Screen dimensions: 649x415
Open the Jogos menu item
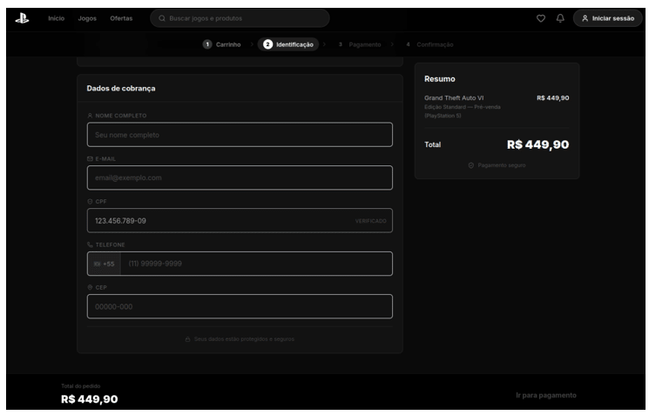pyautogui.click(x=87, y=18)
